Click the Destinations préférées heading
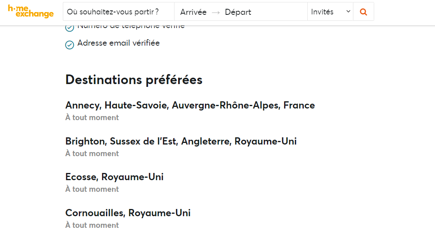 [x=134, y=80]
